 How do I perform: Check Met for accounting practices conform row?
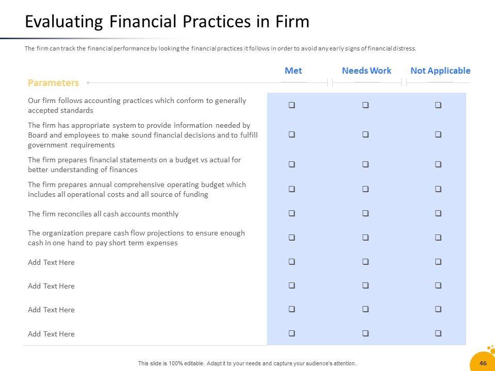coord(292,105)
